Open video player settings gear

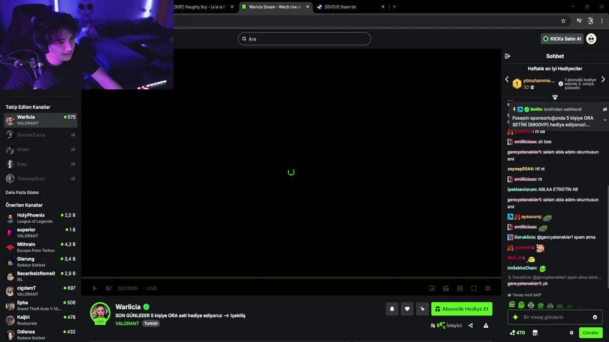click(488, 288)
